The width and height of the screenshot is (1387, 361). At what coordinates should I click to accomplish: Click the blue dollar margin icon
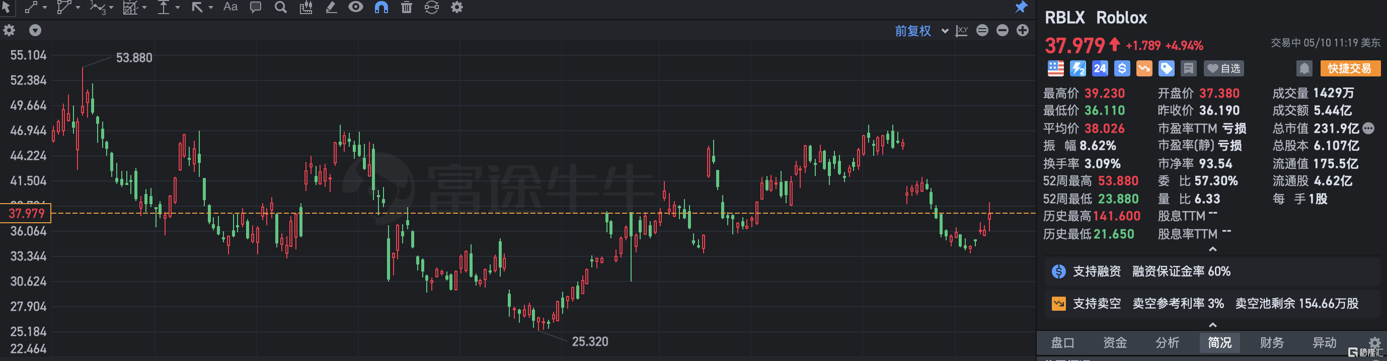coord(1122,68)
